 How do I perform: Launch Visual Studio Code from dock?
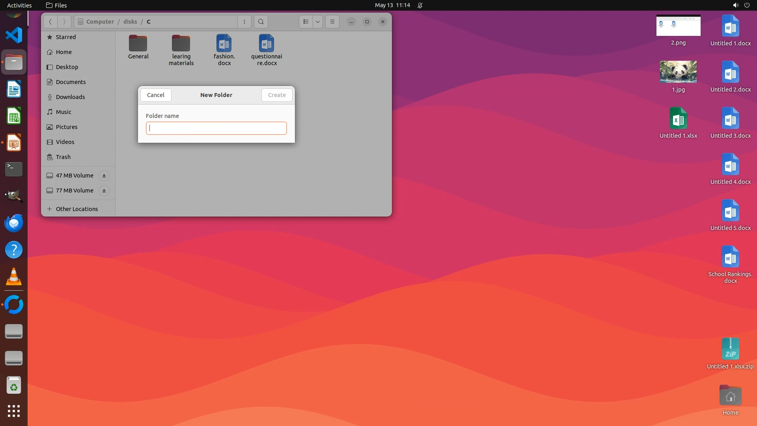click(14, 35)
